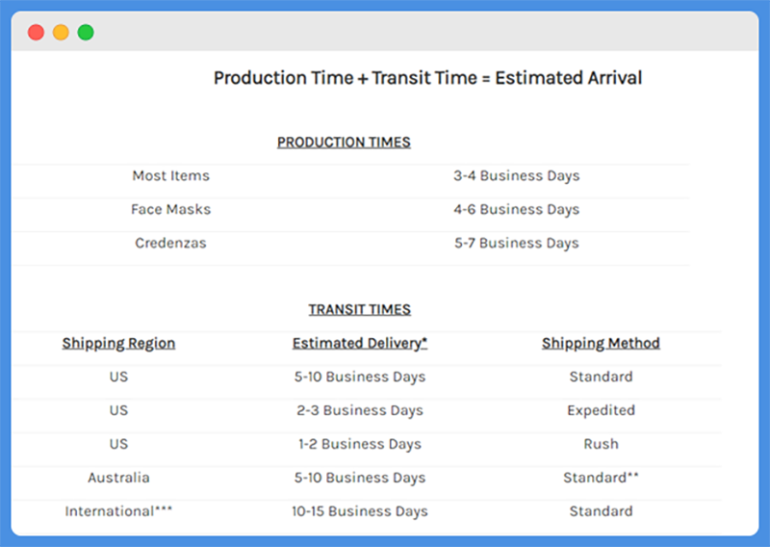Select the Most Items row label
This screenshot has height=547, width=770.
click(x=171, y=175)
